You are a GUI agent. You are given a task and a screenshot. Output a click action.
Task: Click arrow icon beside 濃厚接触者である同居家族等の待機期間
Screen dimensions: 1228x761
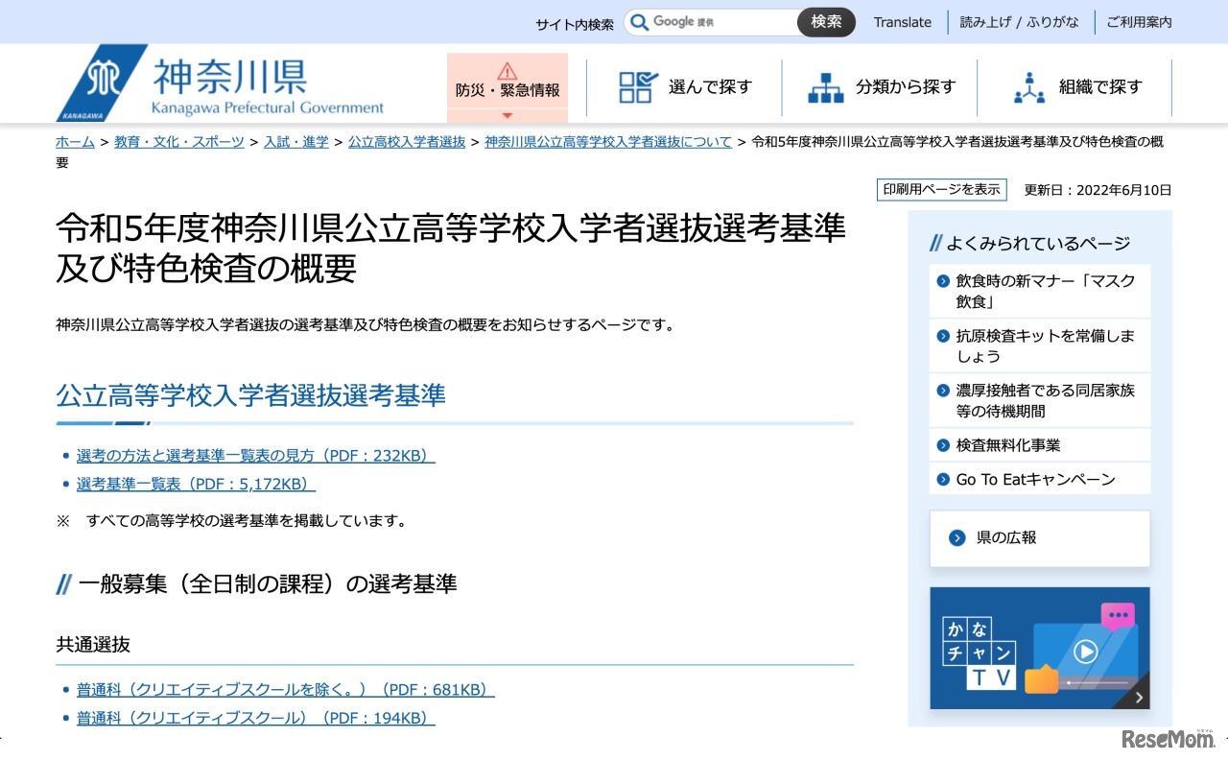tap(943, 391)
